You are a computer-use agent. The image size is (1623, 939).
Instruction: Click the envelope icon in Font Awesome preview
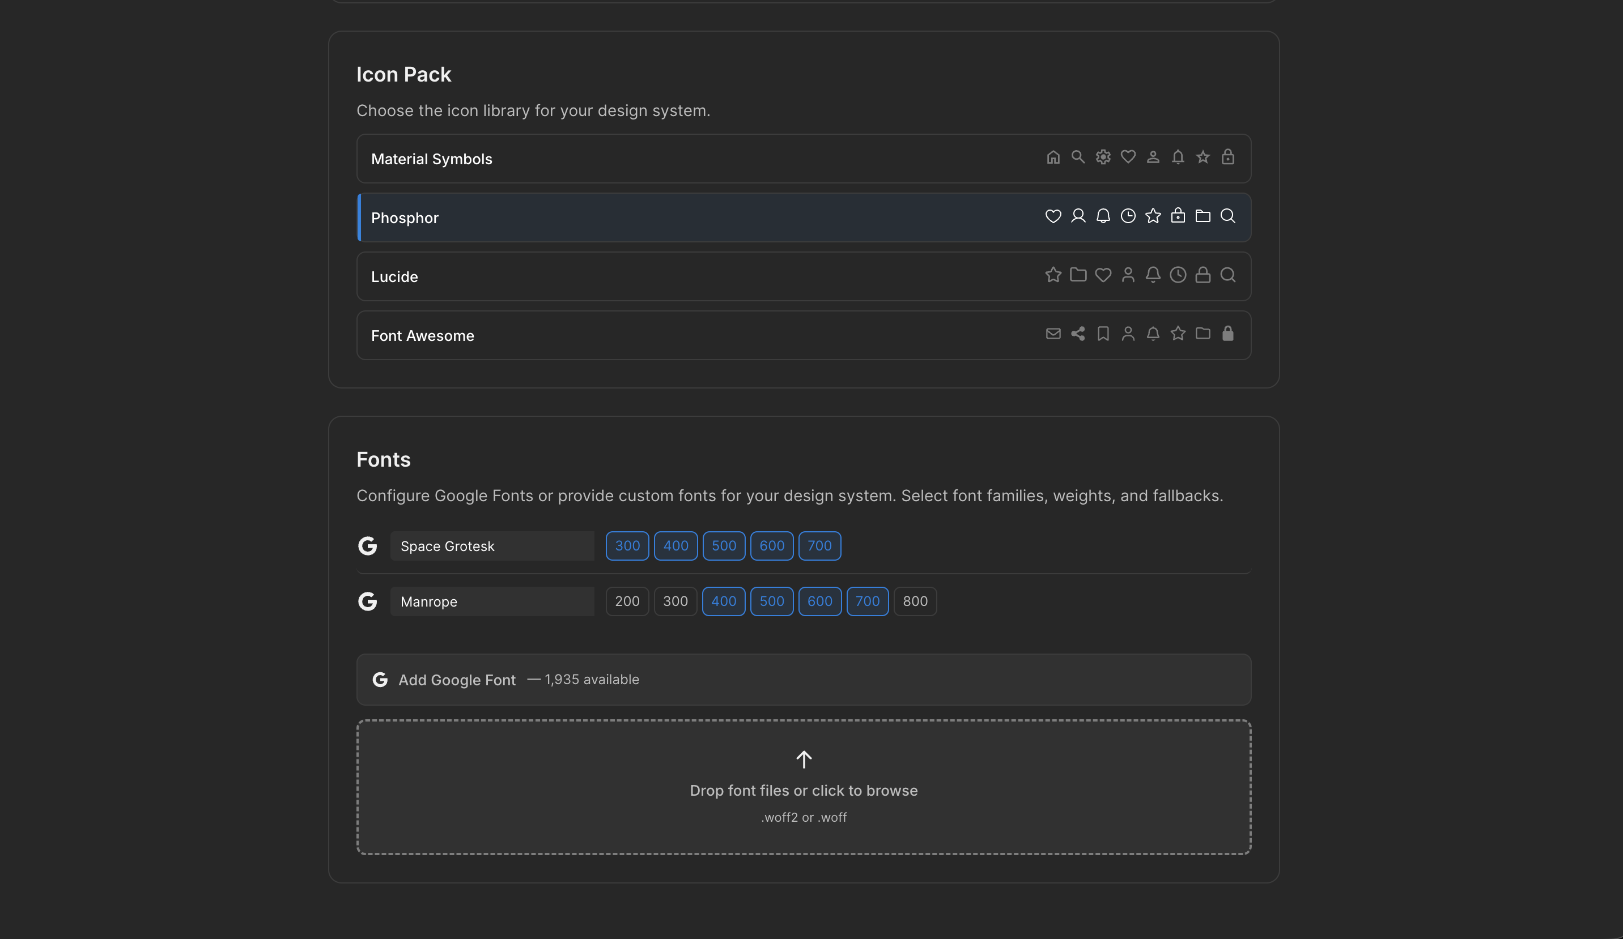pyautogui.click(x=1053, y=334)
